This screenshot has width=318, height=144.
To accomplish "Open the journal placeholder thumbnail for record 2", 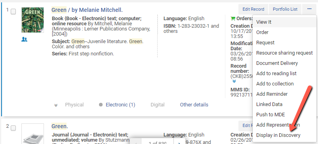I will [32, 134].
